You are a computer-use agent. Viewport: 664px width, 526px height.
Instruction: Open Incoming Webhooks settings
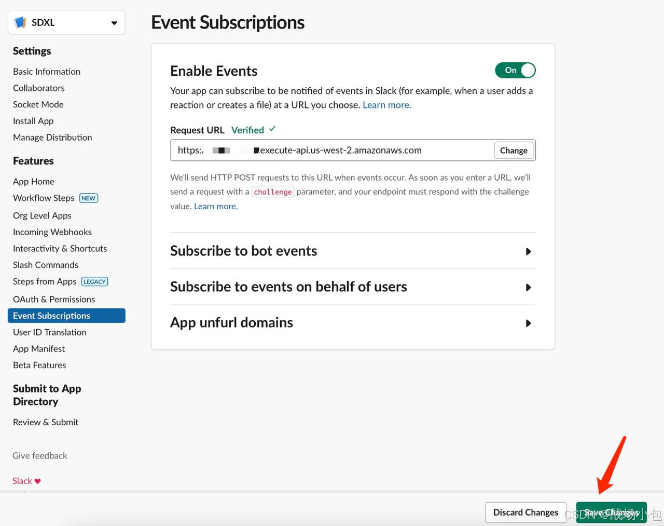coord(52,232)
